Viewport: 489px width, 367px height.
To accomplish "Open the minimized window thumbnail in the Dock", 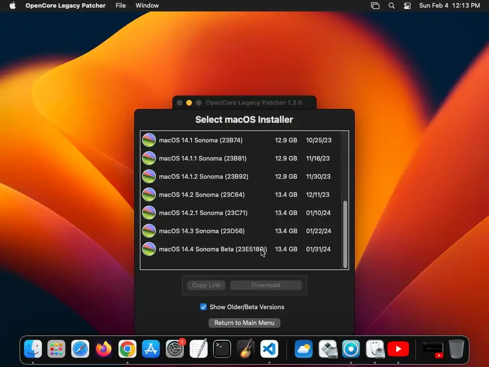I will 433,349.
